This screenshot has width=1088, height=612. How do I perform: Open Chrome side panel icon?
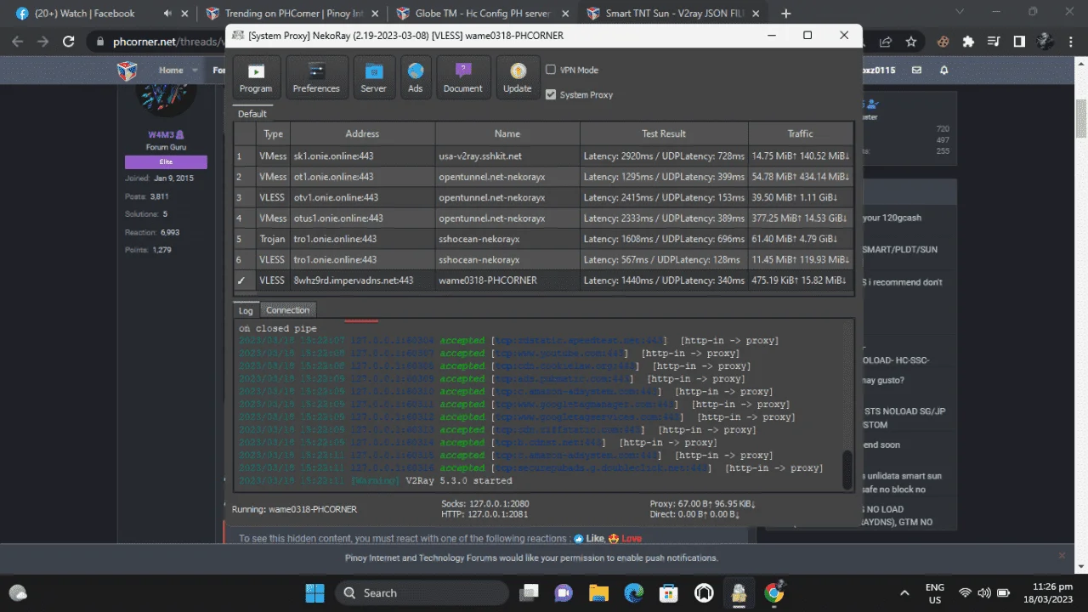1018,42
